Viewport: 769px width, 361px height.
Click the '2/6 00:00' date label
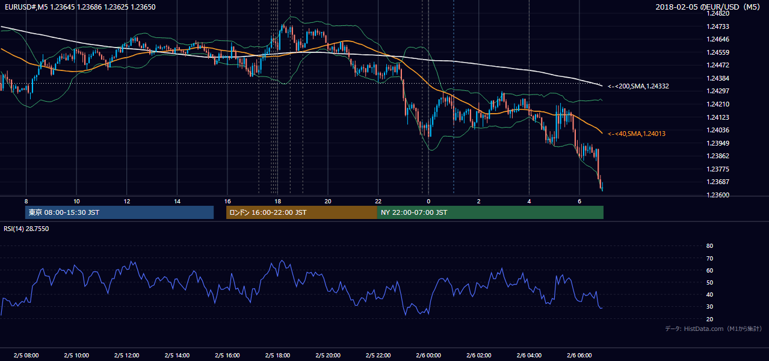click(428, 355)
